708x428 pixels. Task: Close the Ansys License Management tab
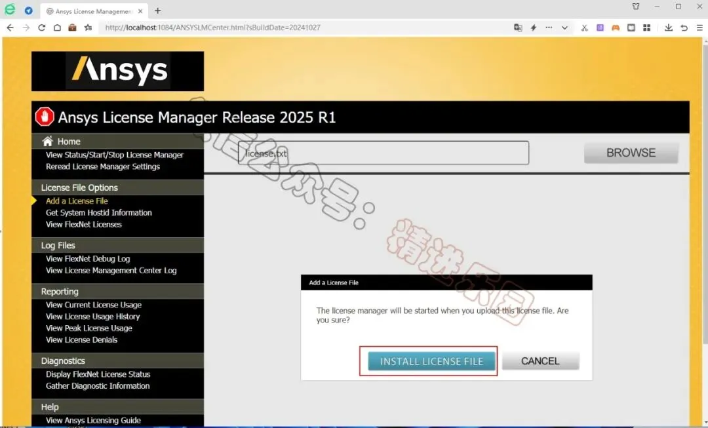tap(140, 11)
